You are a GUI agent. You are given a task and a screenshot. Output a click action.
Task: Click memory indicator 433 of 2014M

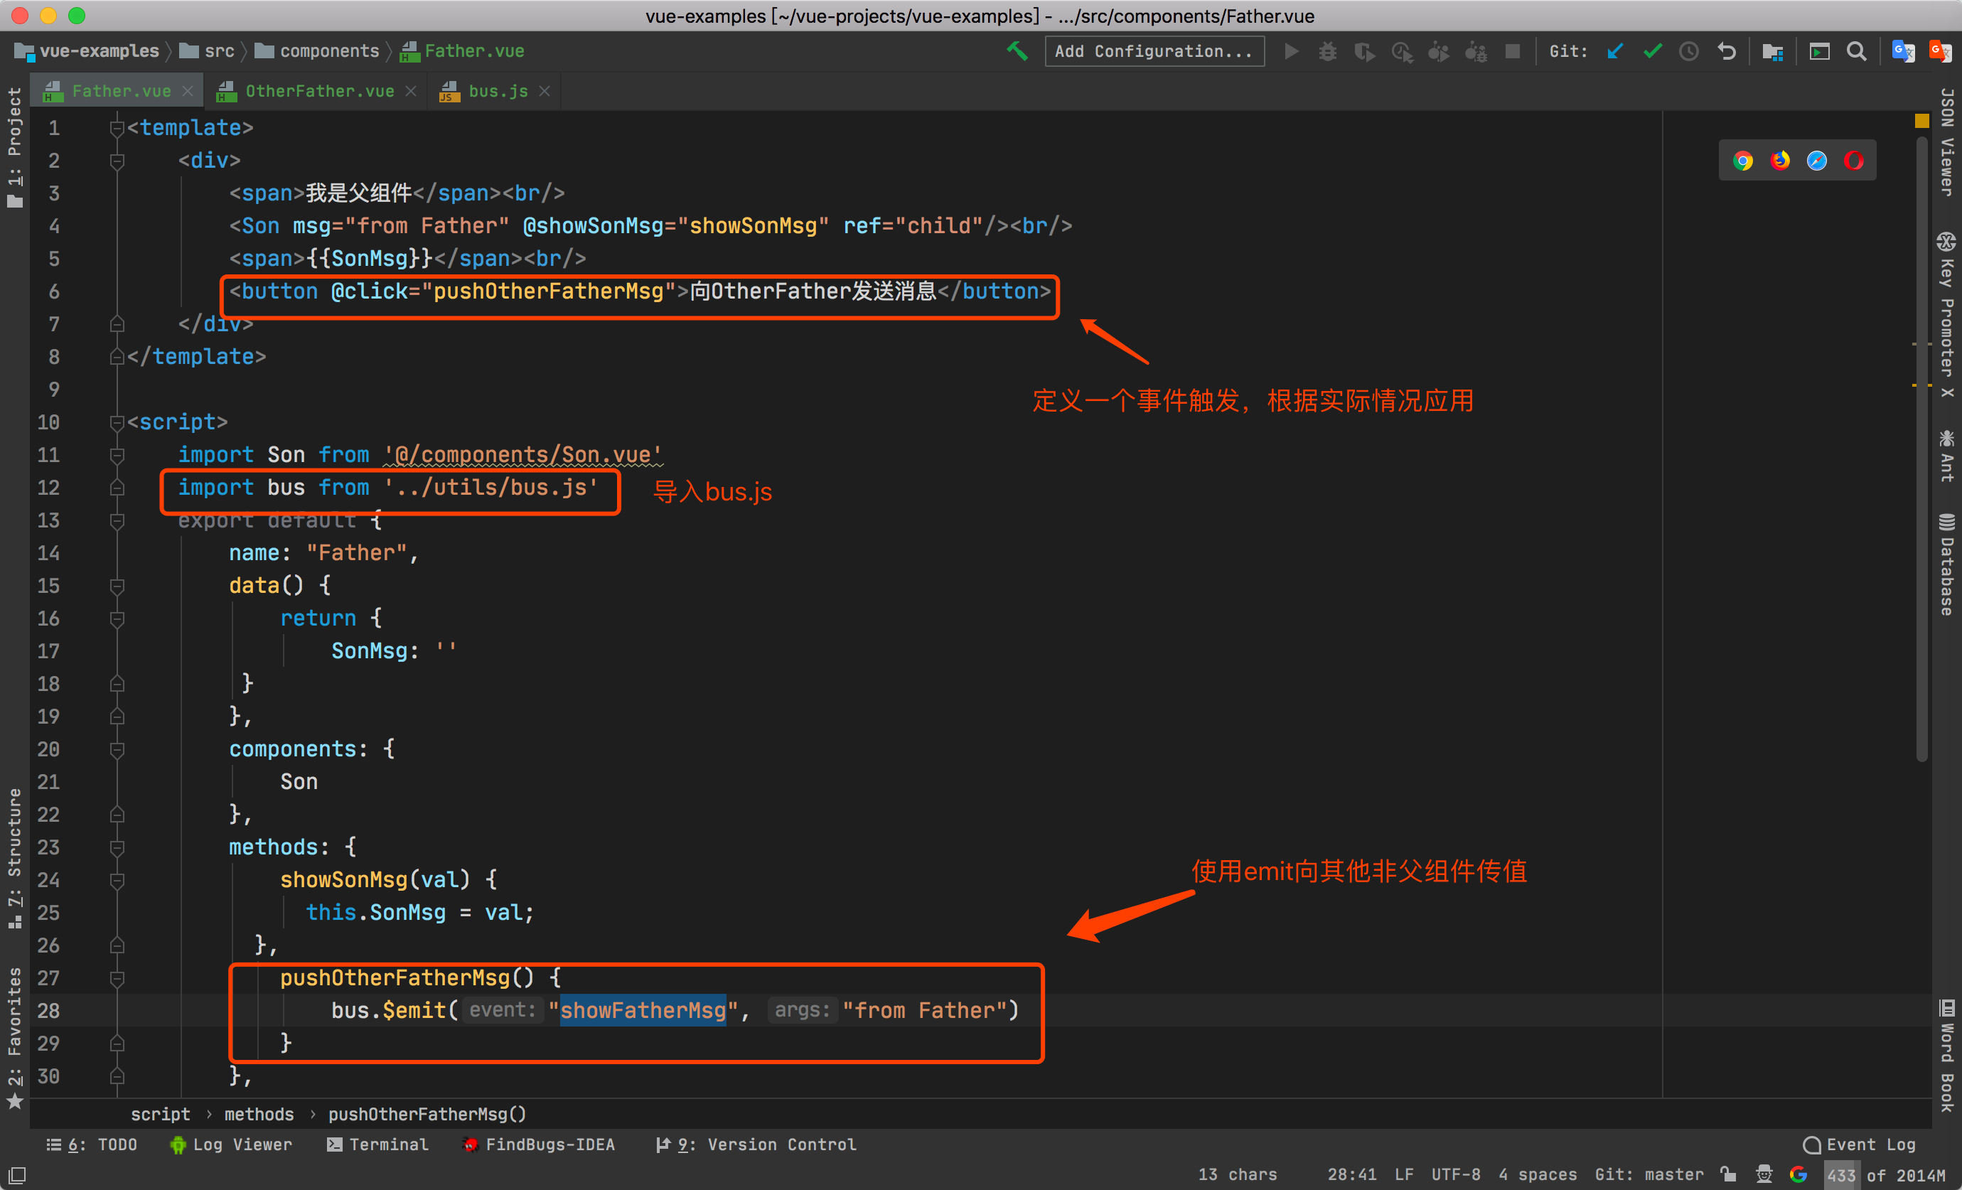(1885, 1174)
